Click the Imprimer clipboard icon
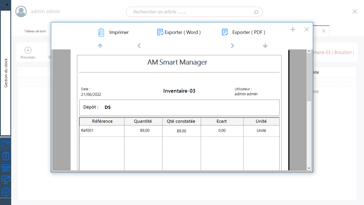This screenshot has height=205, width=364. 101,32
